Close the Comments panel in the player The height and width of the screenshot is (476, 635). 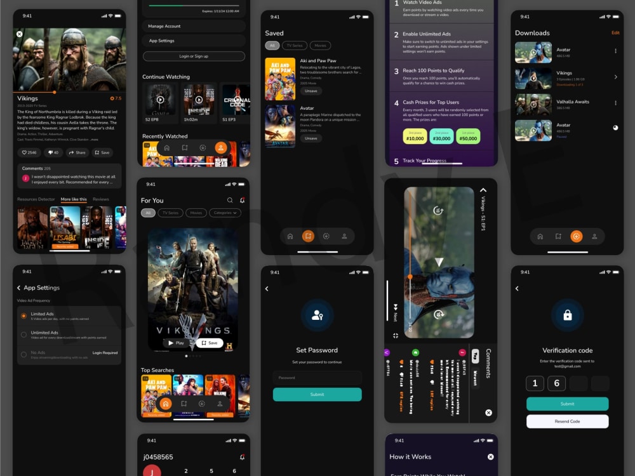(488, 413)
